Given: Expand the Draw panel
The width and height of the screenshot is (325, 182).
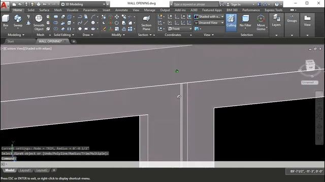Looking at the screenshot, I should 88,35.
